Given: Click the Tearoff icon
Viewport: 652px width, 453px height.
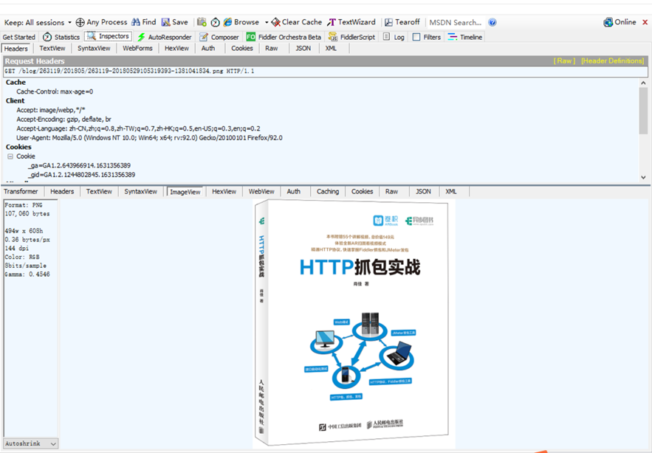Looking at the screenshot, I should coord(388,22).
